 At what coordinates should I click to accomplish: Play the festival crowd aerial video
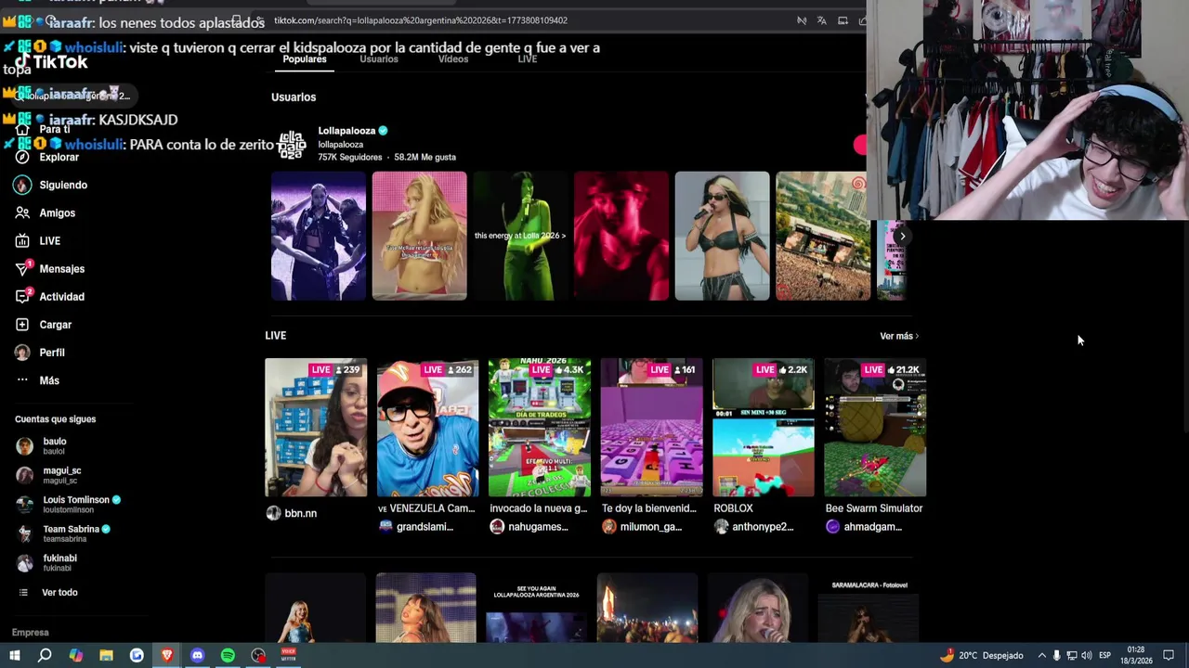point(823,236)
